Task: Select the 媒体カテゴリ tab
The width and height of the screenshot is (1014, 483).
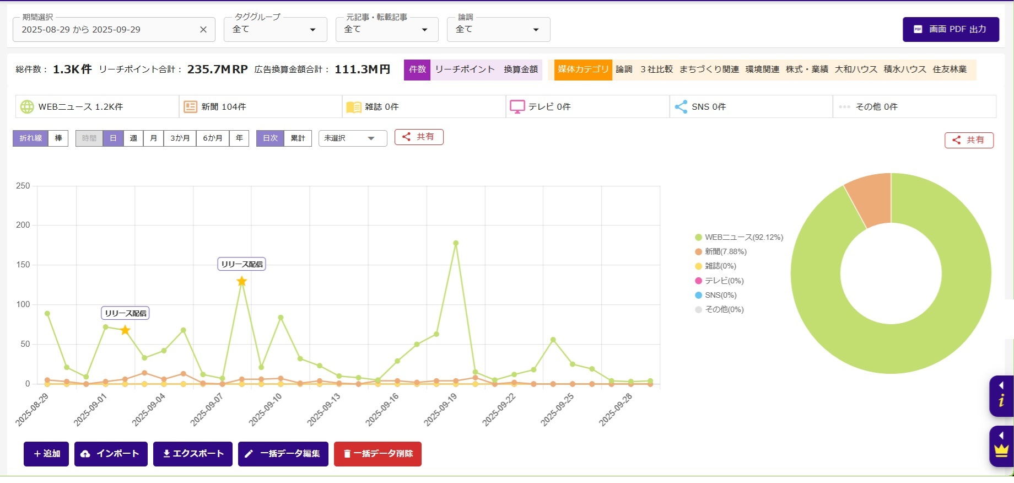Action: click(x=583, y=69)
